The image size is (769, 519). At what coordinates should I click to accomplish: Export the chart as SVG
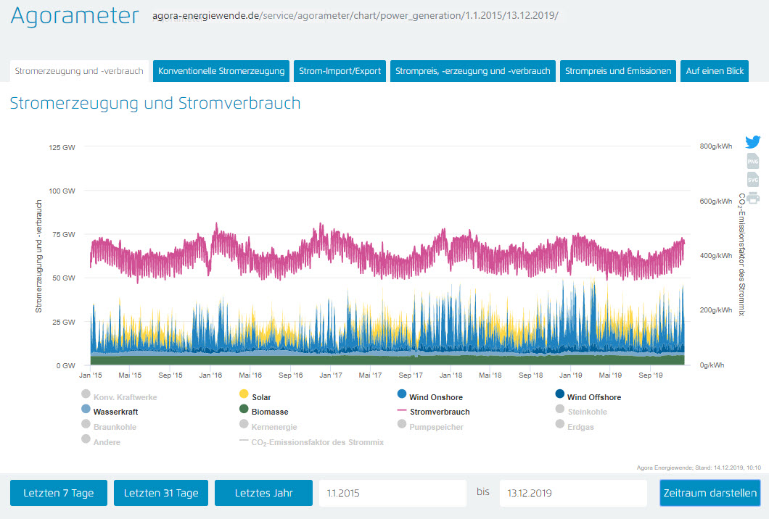point(752,180)
